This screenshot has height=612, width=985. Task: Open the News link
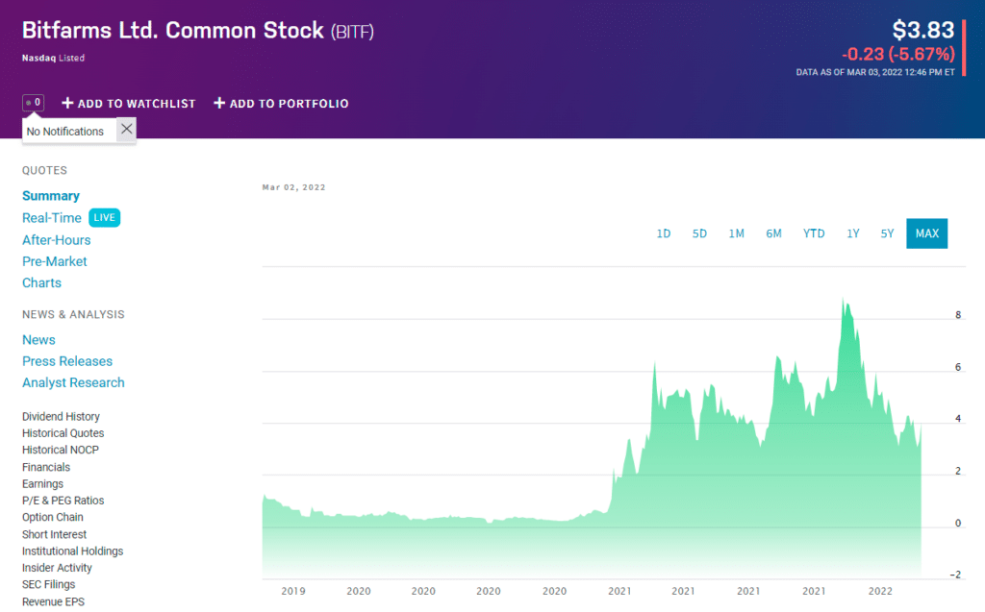click(x=38, y=339)
